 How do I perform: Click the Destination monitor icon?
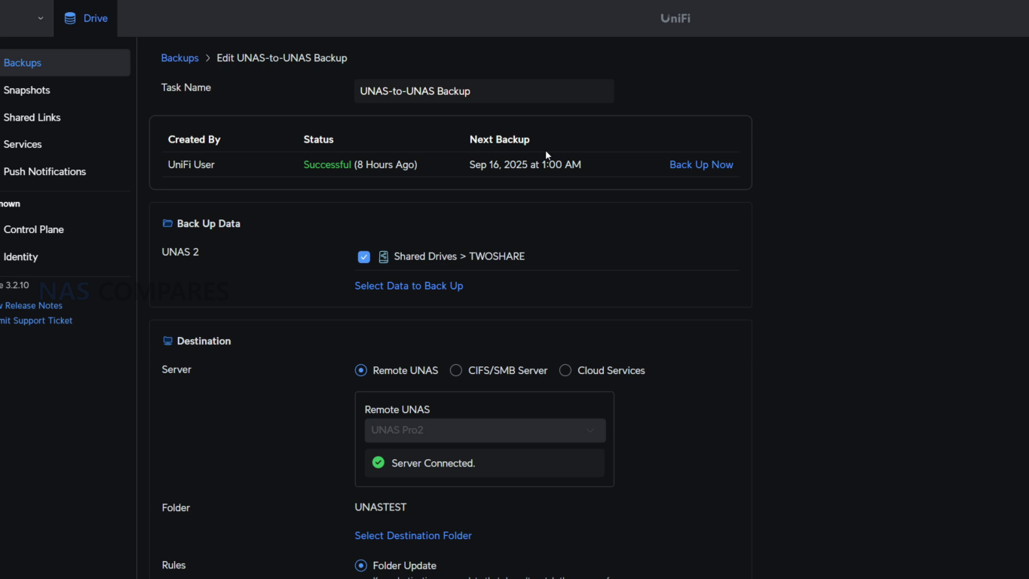pos(167,342)
